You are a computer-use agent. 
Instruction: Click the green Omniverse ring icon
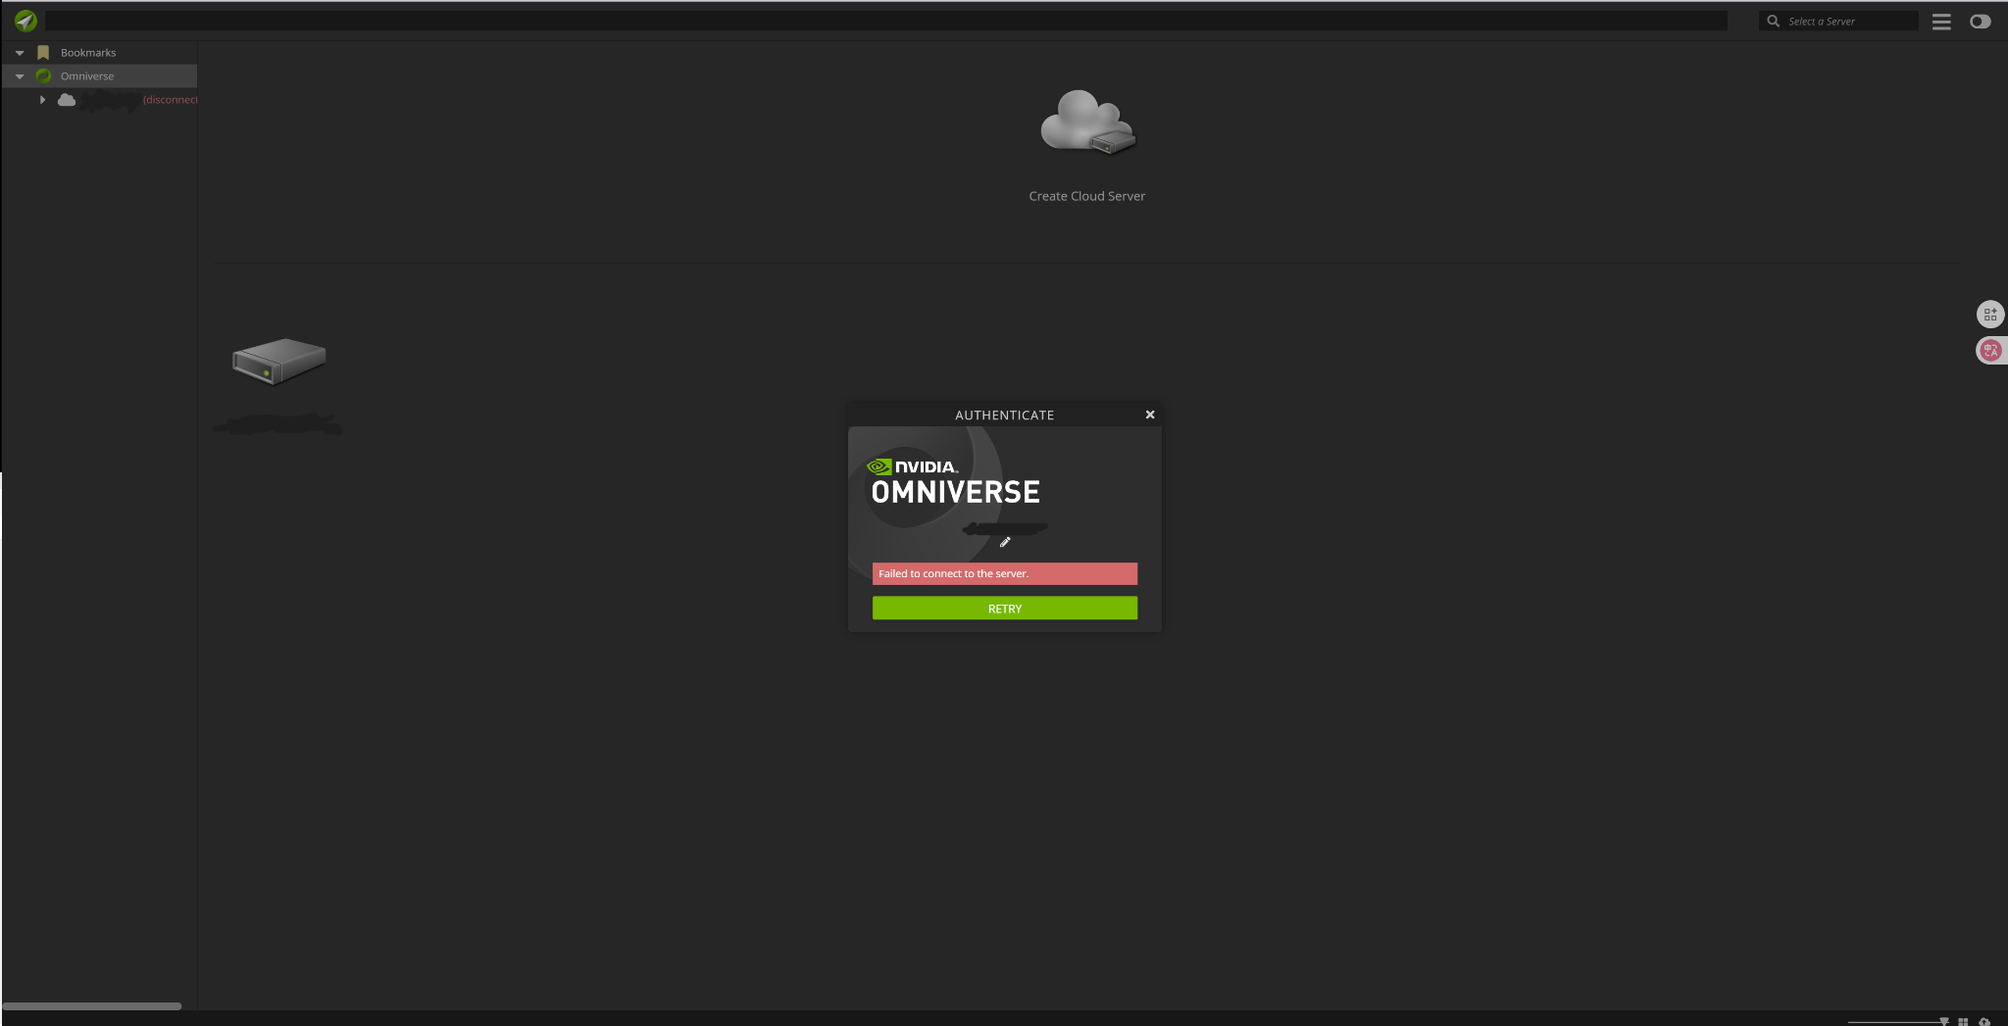coord(43,76)
